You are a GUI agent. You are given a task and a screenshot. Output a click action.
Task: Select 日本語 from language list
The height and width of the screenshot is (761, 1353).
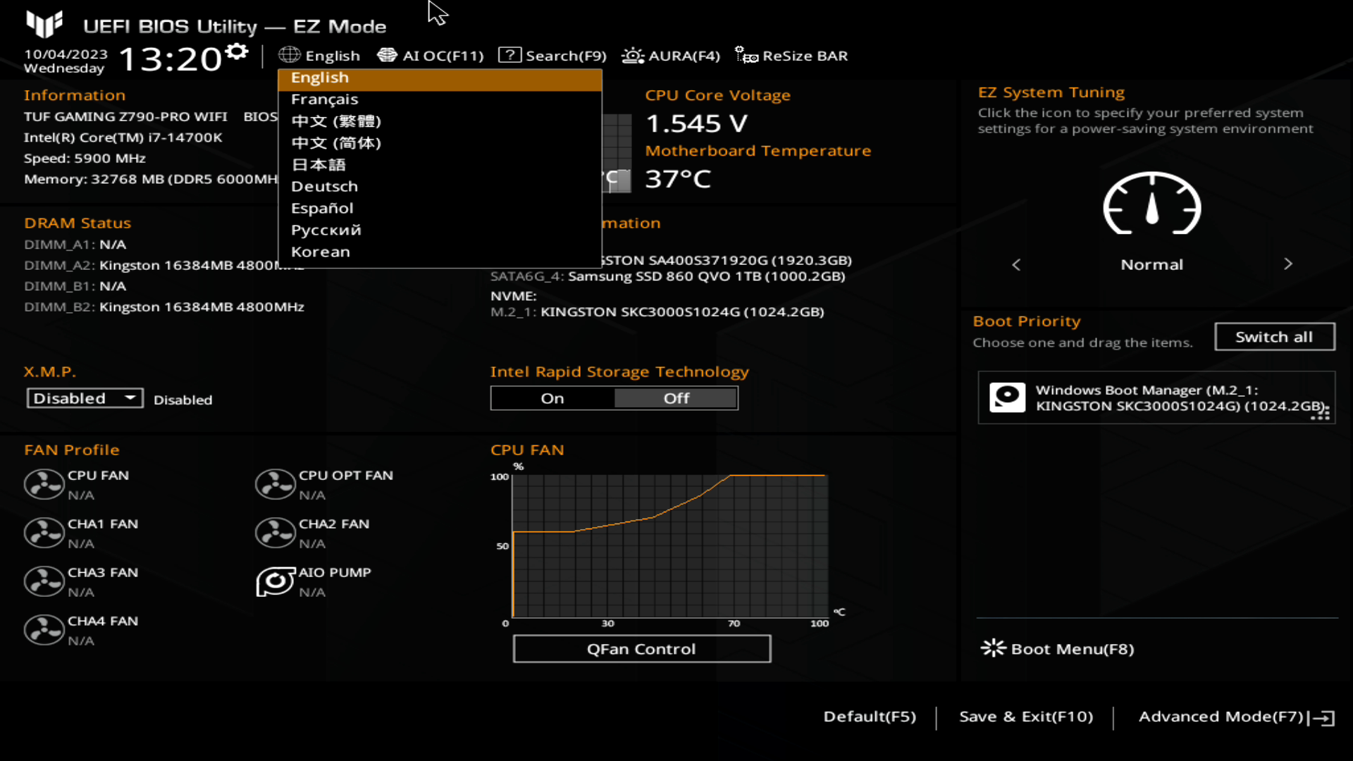coord(440,165)
